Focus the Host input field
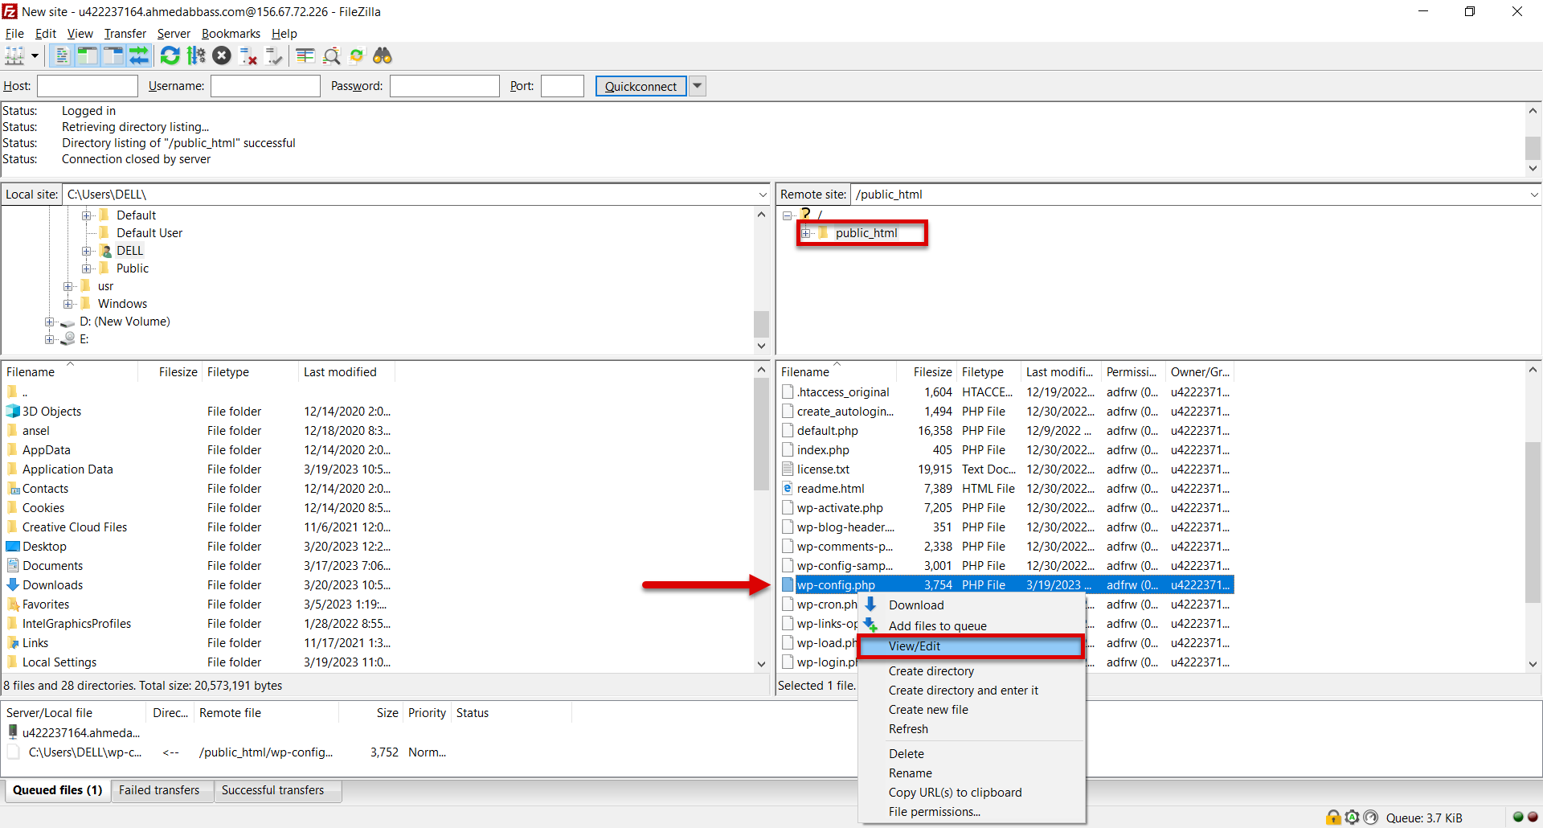The height and width of the screenshot is (828, 1543). tap(88, 86)
